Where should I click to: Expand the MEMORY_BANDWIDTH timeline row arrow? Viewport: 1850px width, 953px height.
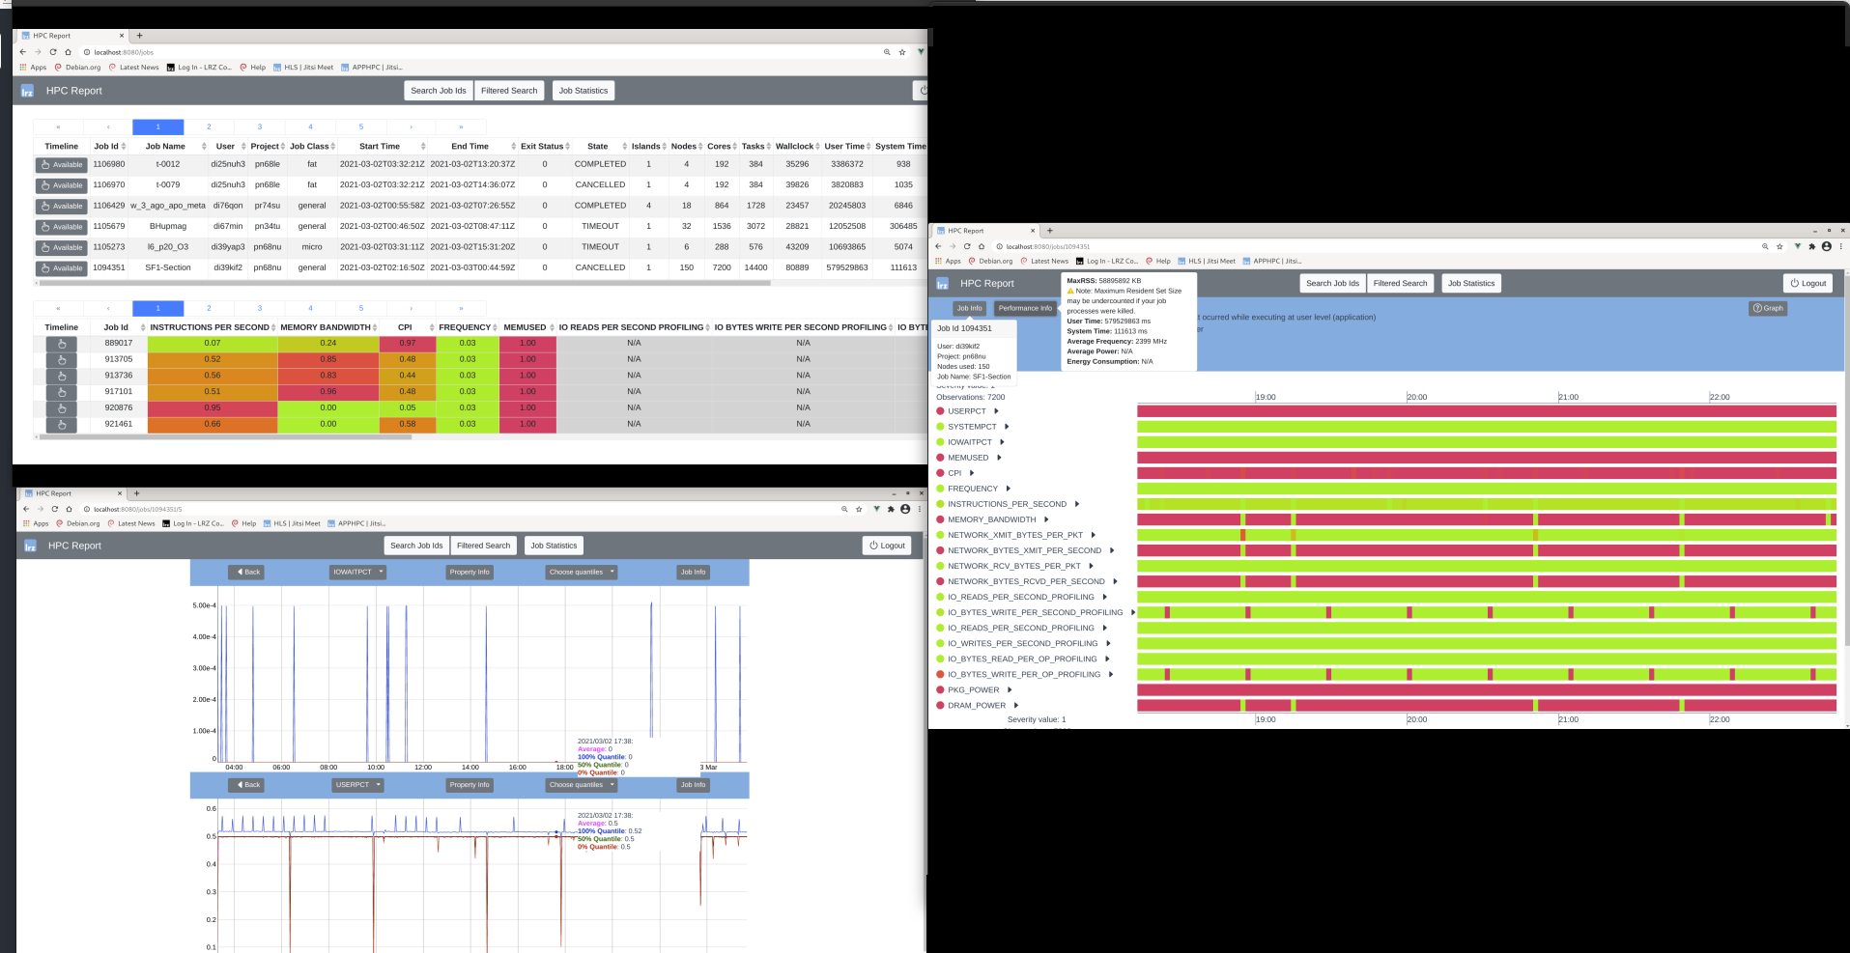[x=1046, y=519]
